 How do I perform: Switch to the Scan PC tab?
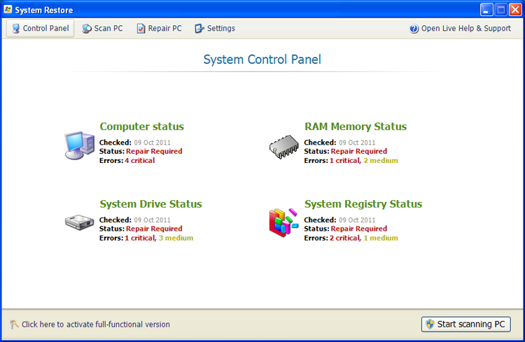(102, 29)
